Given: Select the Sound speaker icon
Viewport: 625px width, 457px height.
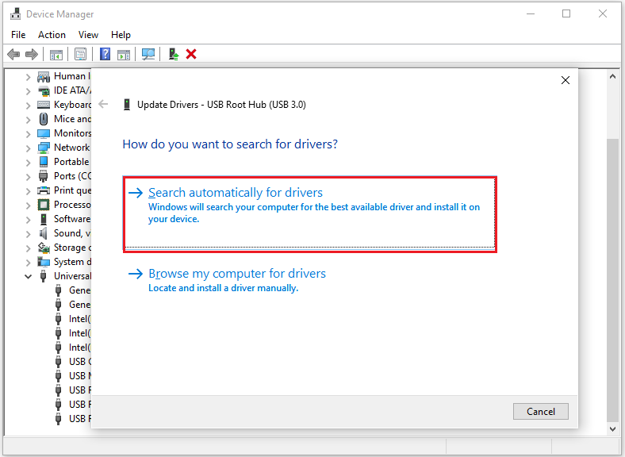Looking at the screenshot, I should click(44, 233).
